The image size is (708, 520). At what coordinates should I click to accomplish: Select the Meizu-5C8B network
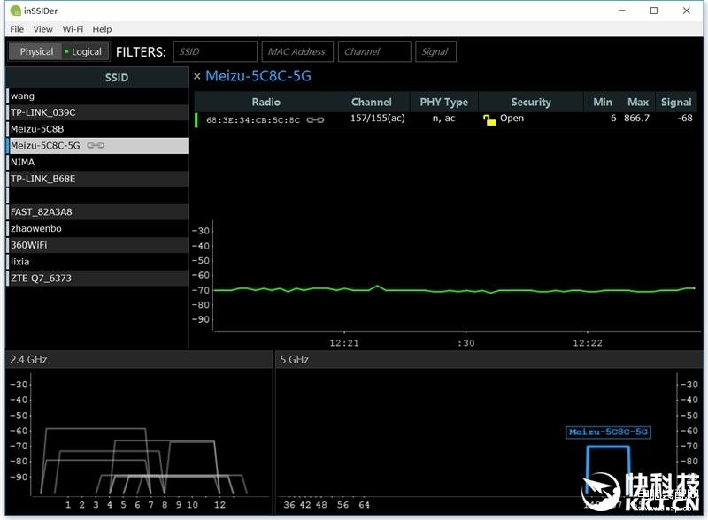coord(97,129)
